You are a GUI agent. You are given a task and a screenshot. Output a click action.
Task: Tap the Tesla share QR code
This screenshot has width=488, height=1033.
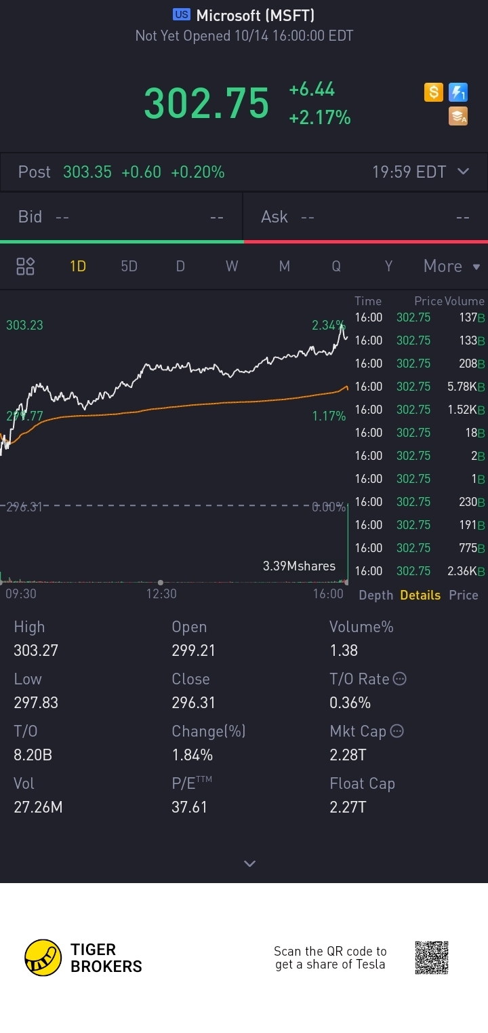432,958
